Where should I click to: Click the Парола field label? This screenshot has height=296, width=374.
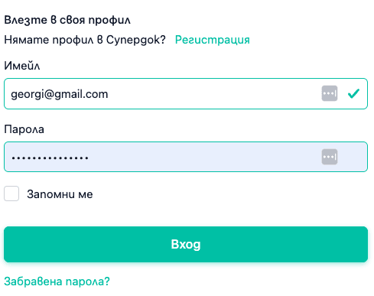24,129
